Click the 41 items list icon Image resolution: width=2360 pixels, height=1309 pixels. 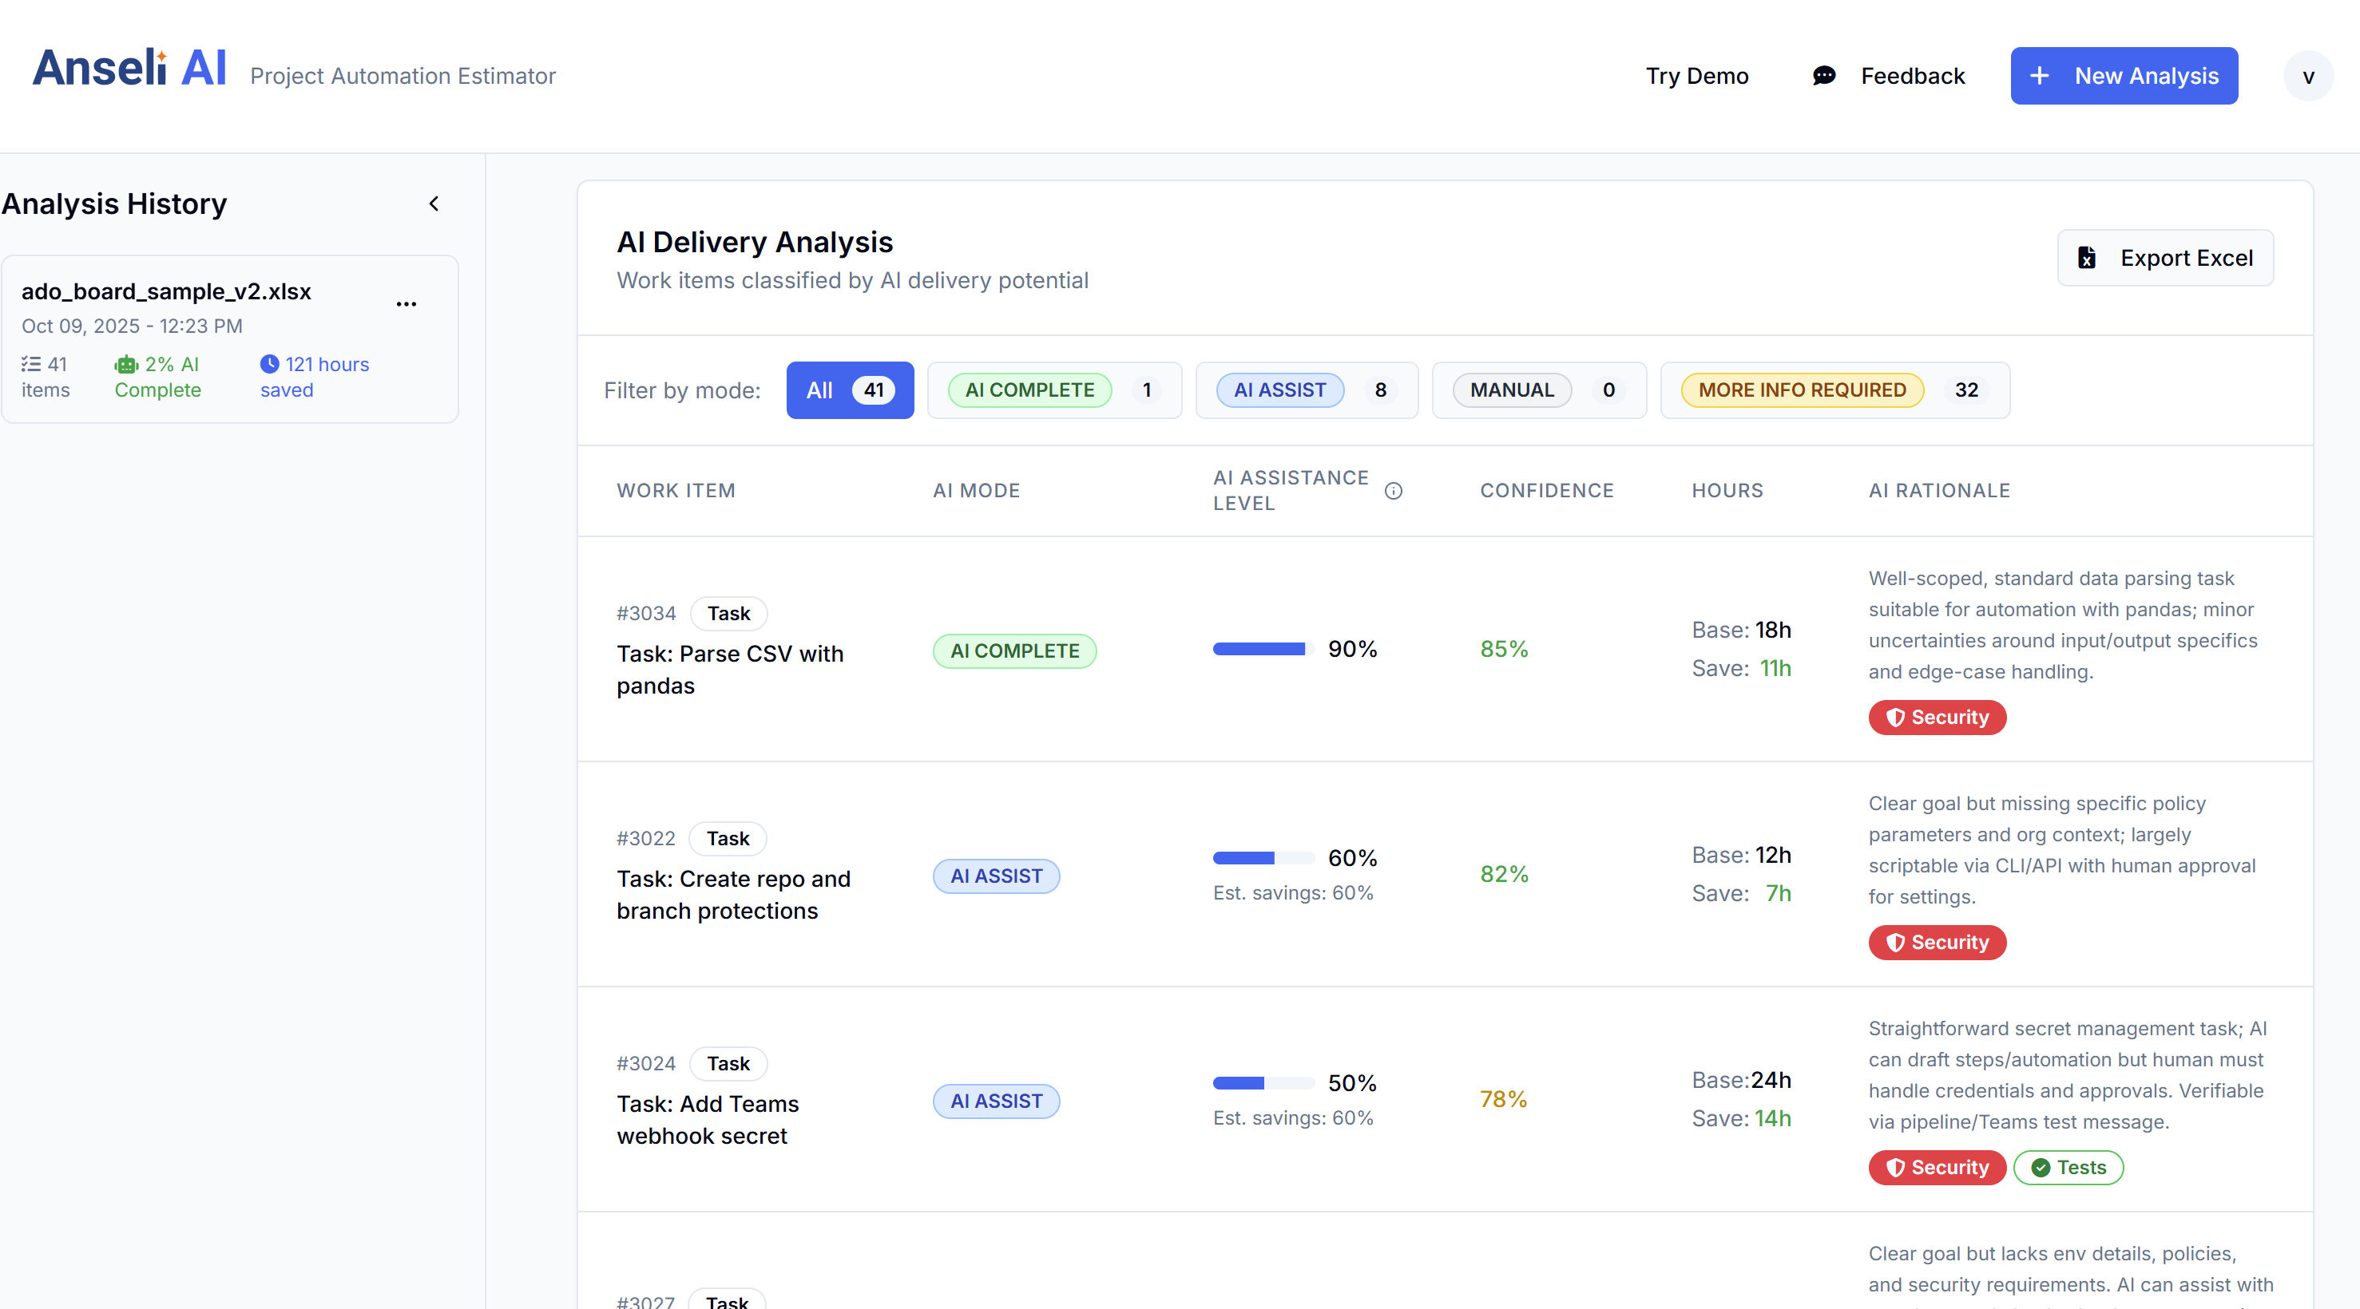(31, 364)
